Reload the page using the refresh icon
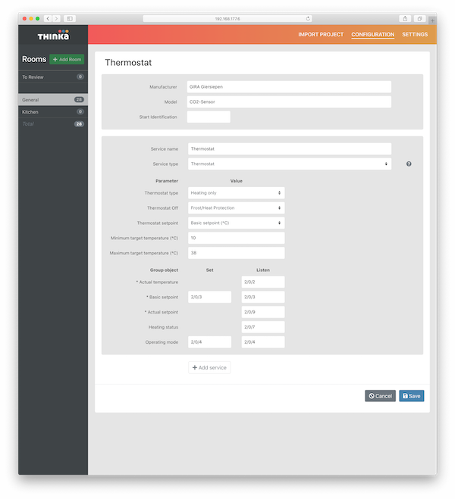 (x=308, y=18)
